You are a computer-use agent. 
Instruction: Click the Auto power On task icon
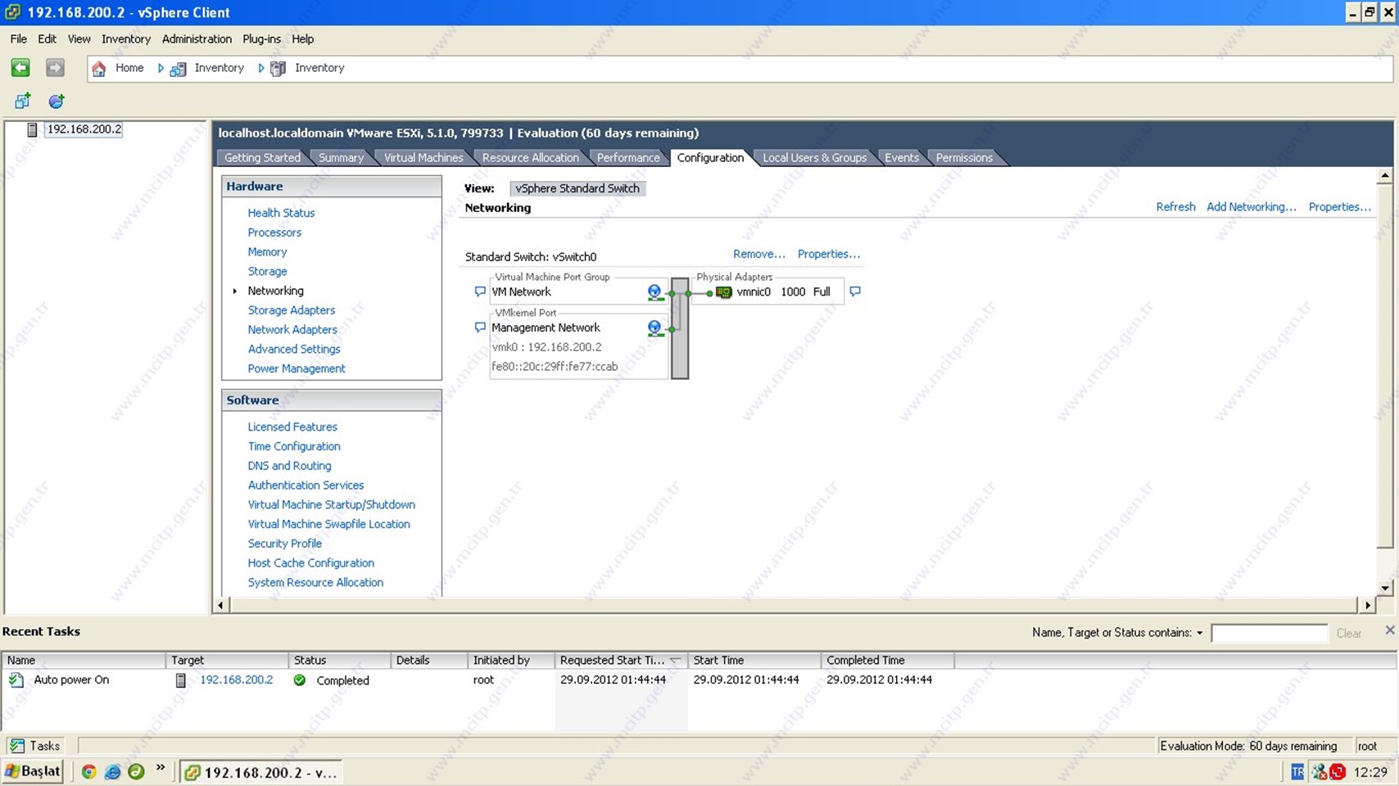point(16,680)
